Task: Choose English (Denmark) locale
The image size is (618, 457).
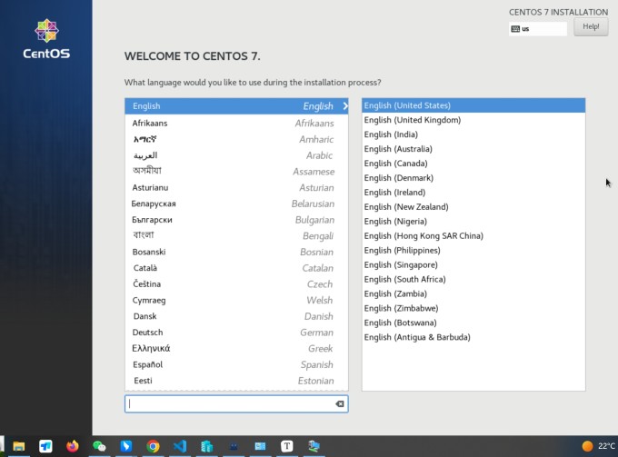Action: coord(473,178)
